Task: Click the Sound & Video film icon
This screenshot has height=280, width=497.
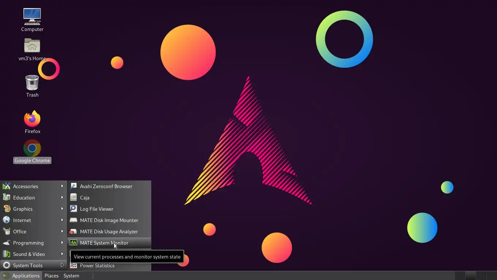Action: coord(6,254)
